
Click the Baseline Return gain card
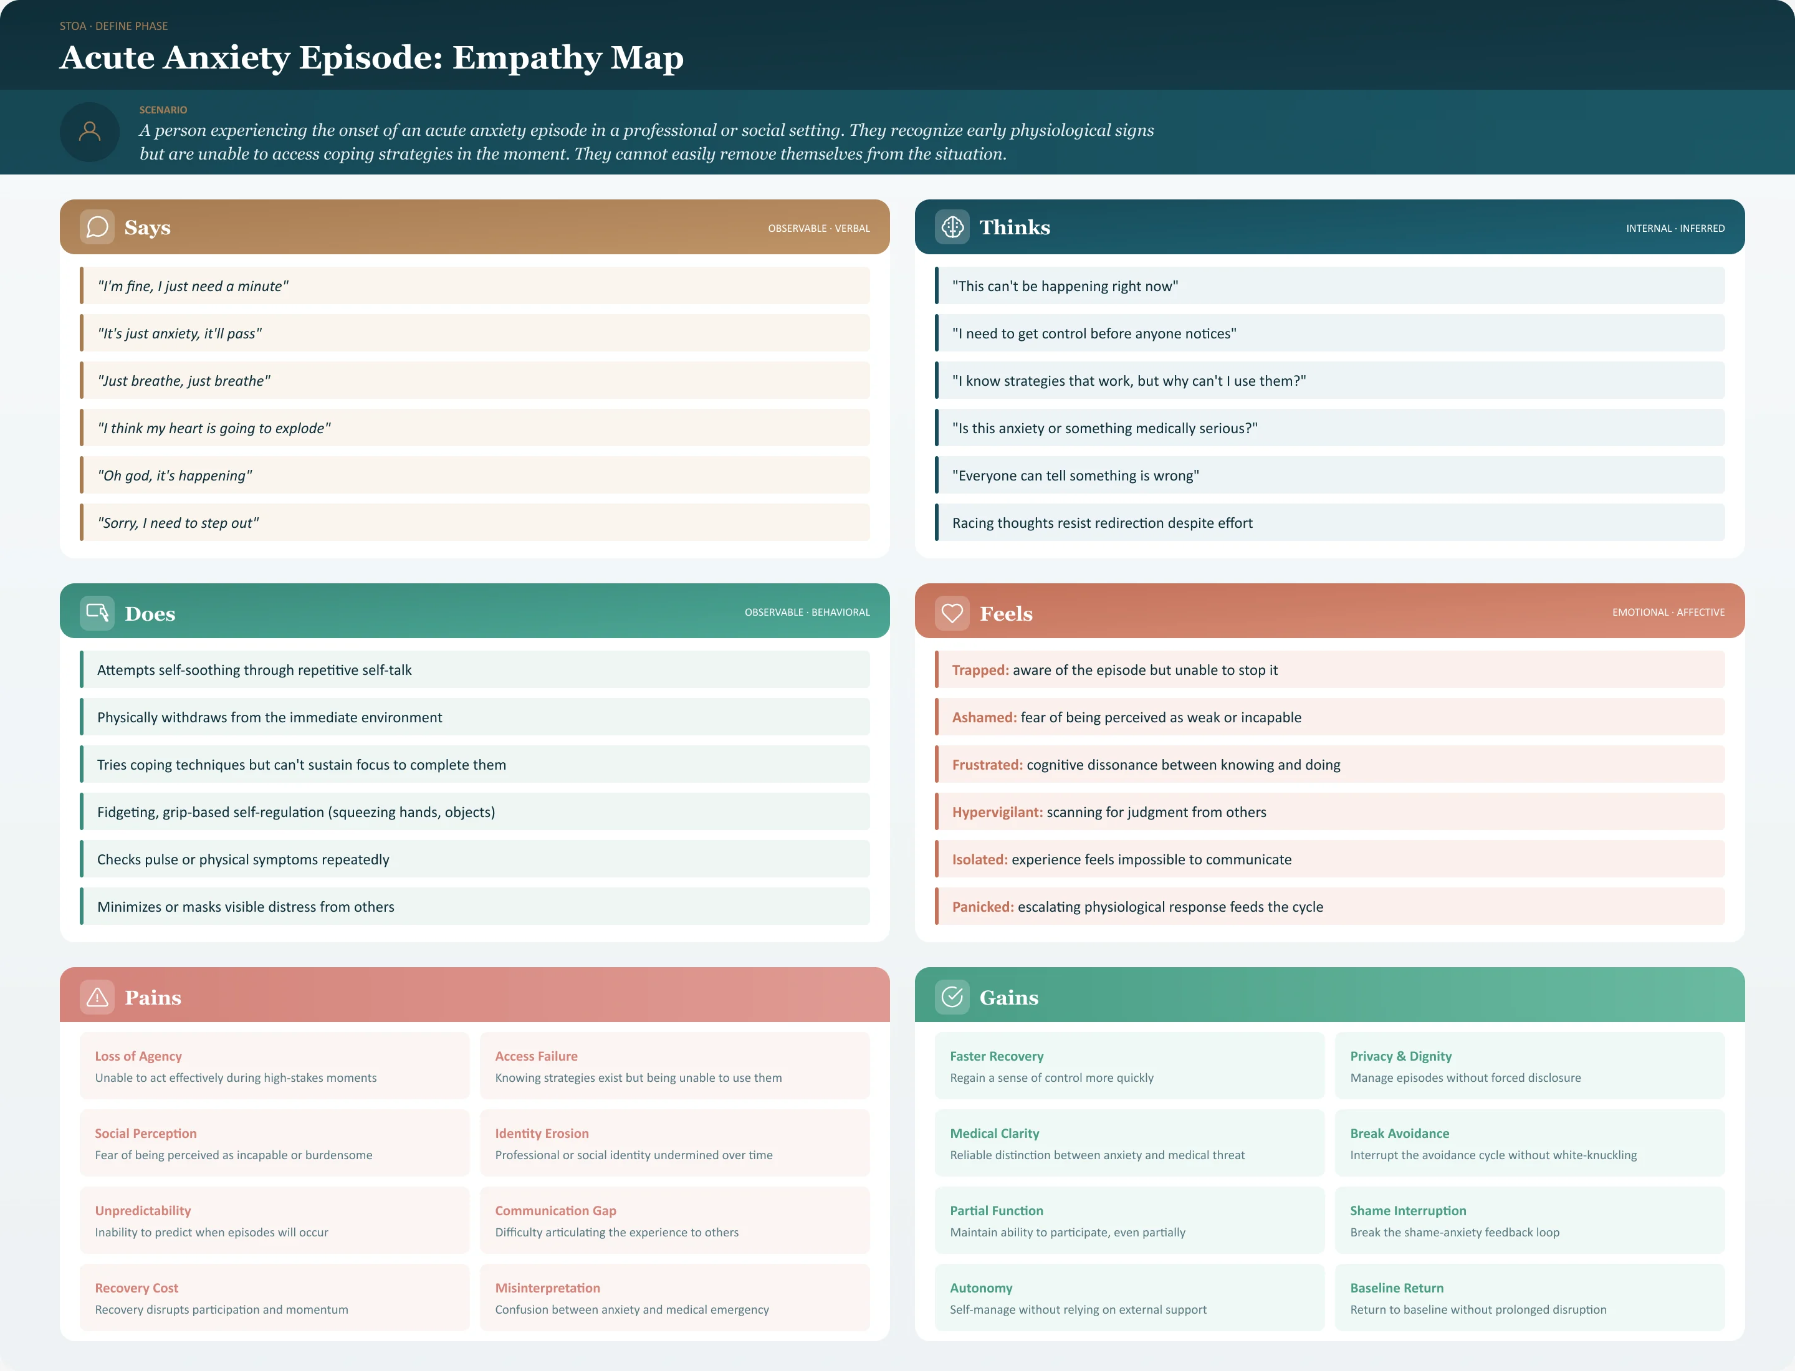[1529, 1297]
